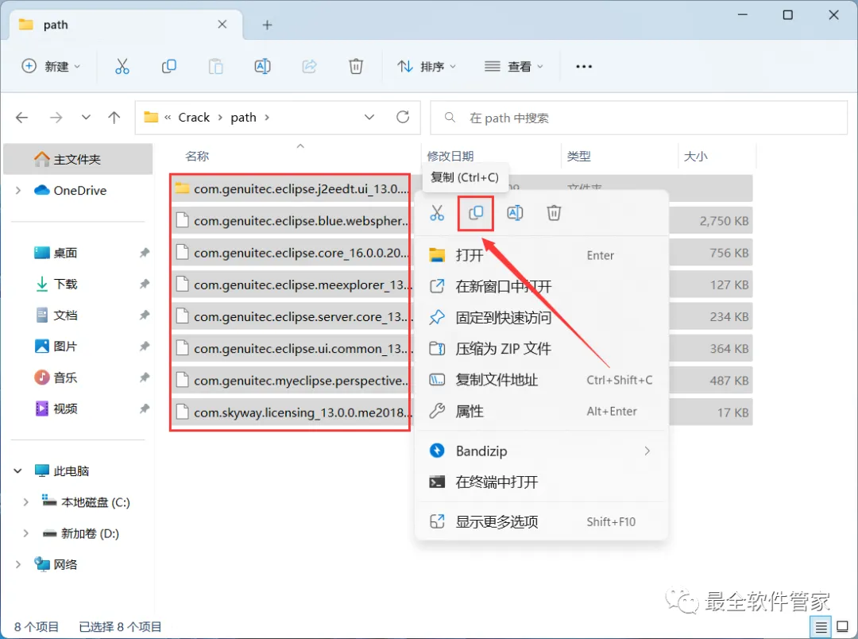Image resolution: width=858 pixels, height=639 pixels.
Task: Select 主文件夹 Home in the sidebar
Action: (78, 159)
